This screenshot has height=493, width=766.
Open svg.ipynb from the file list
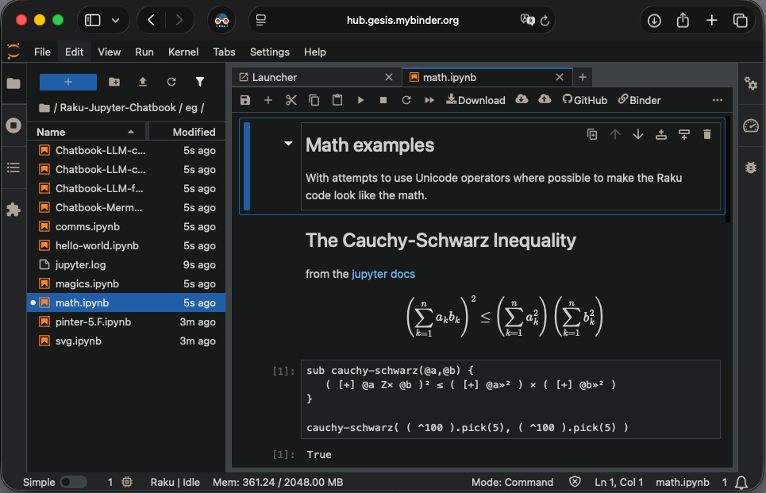click(x=79, y=341)
